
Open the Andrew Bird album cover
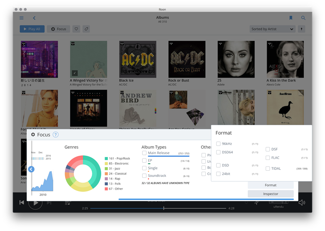[x=138, y=108]
